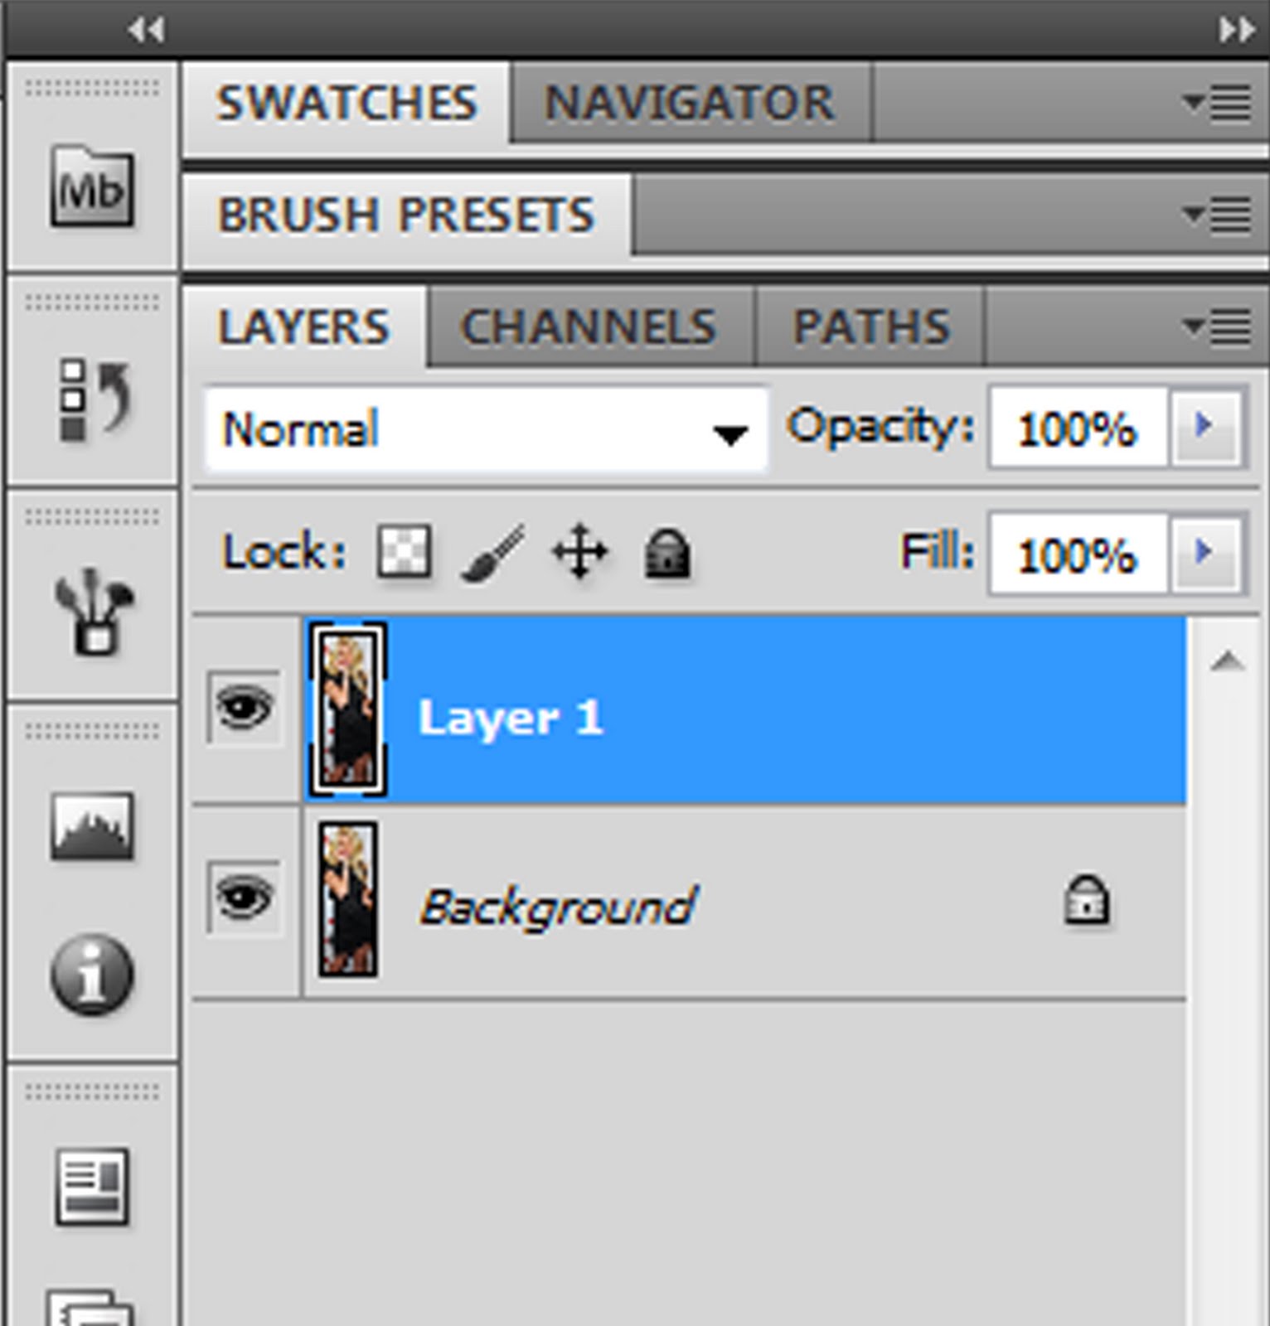Open the Tool Presets brushes icon
Viewport: 1270px width, 1326px height.
pyautogui.click(x=93, y=612)
